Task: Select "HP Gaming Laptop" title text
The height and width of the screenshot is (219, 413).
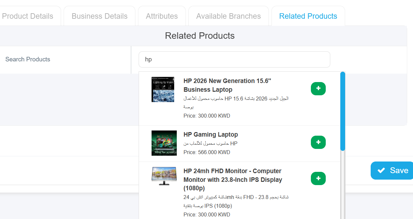Action: click(x=211, y=135)
